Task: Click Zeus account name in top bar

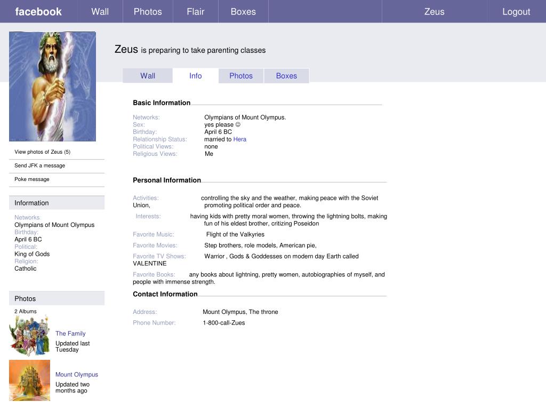Action: tap(434, 12)
